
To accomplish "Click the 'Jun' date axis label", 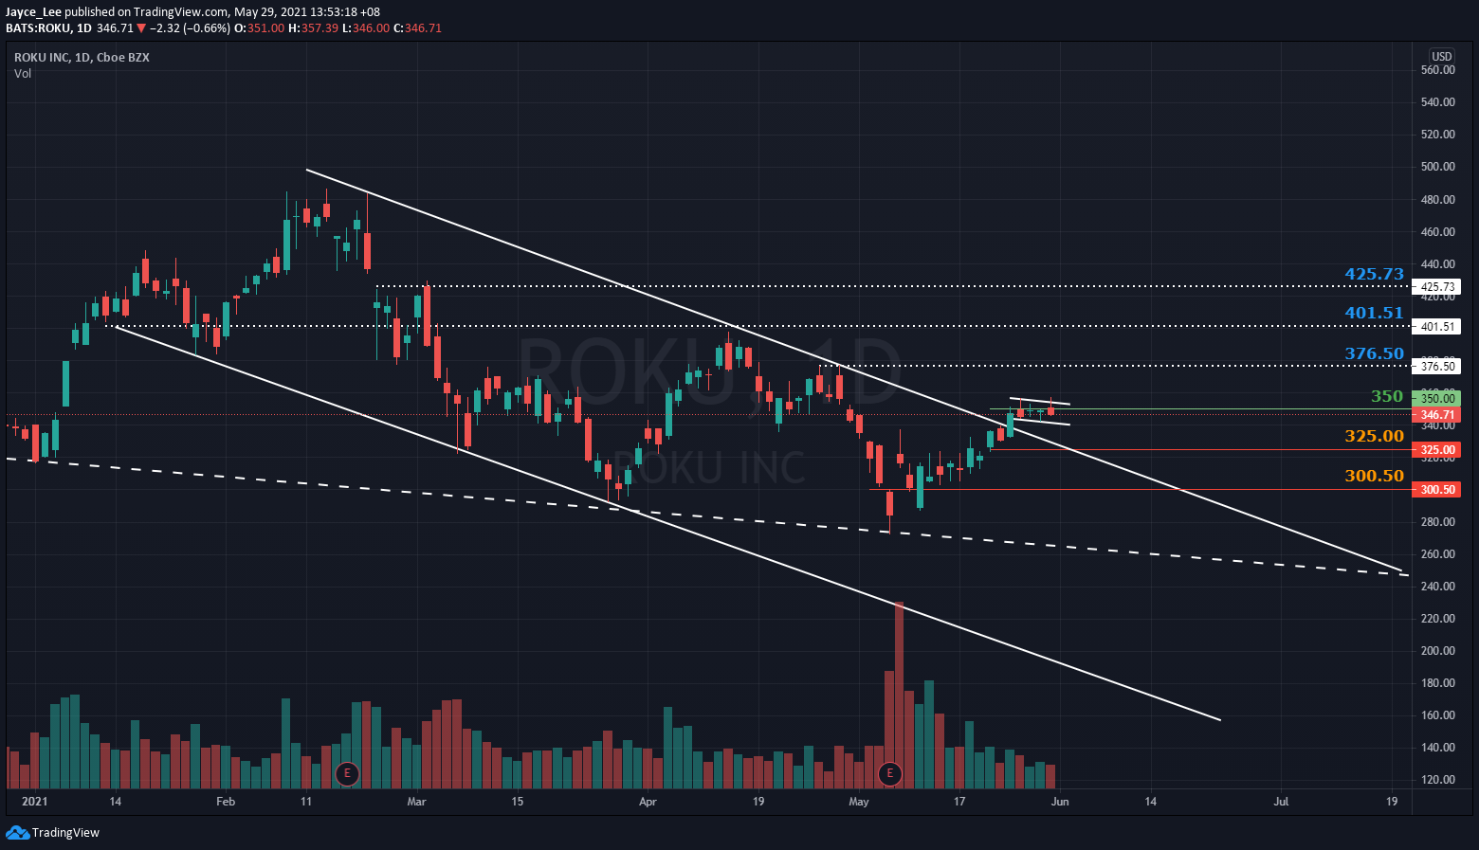I will point(1060,802).
